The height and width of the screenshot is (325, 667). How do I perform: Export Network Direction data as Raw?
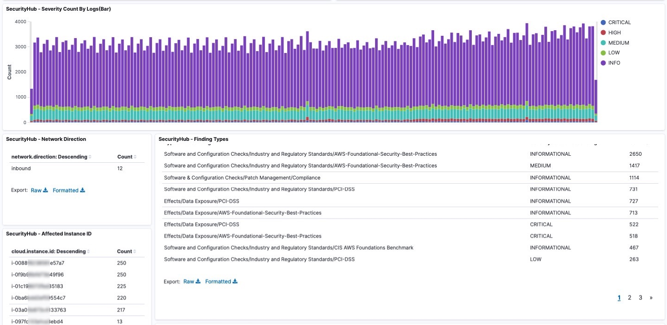pos(40,190)
